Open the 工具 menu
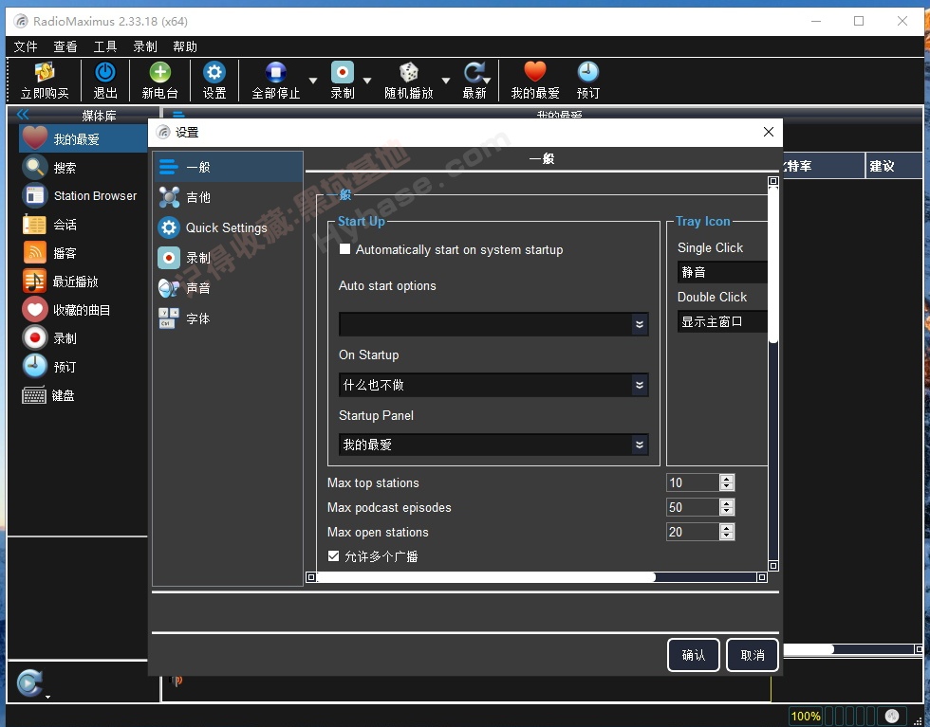 (105, 46)
